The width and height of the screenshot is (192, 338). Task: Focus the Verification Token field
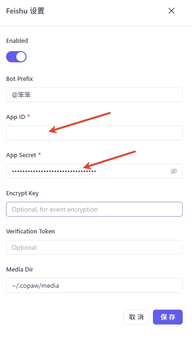(94, 247)
